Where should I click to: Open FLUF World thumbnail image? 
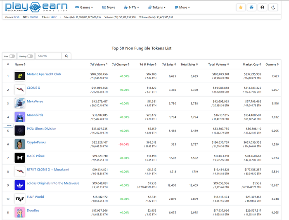pos(20,199)
